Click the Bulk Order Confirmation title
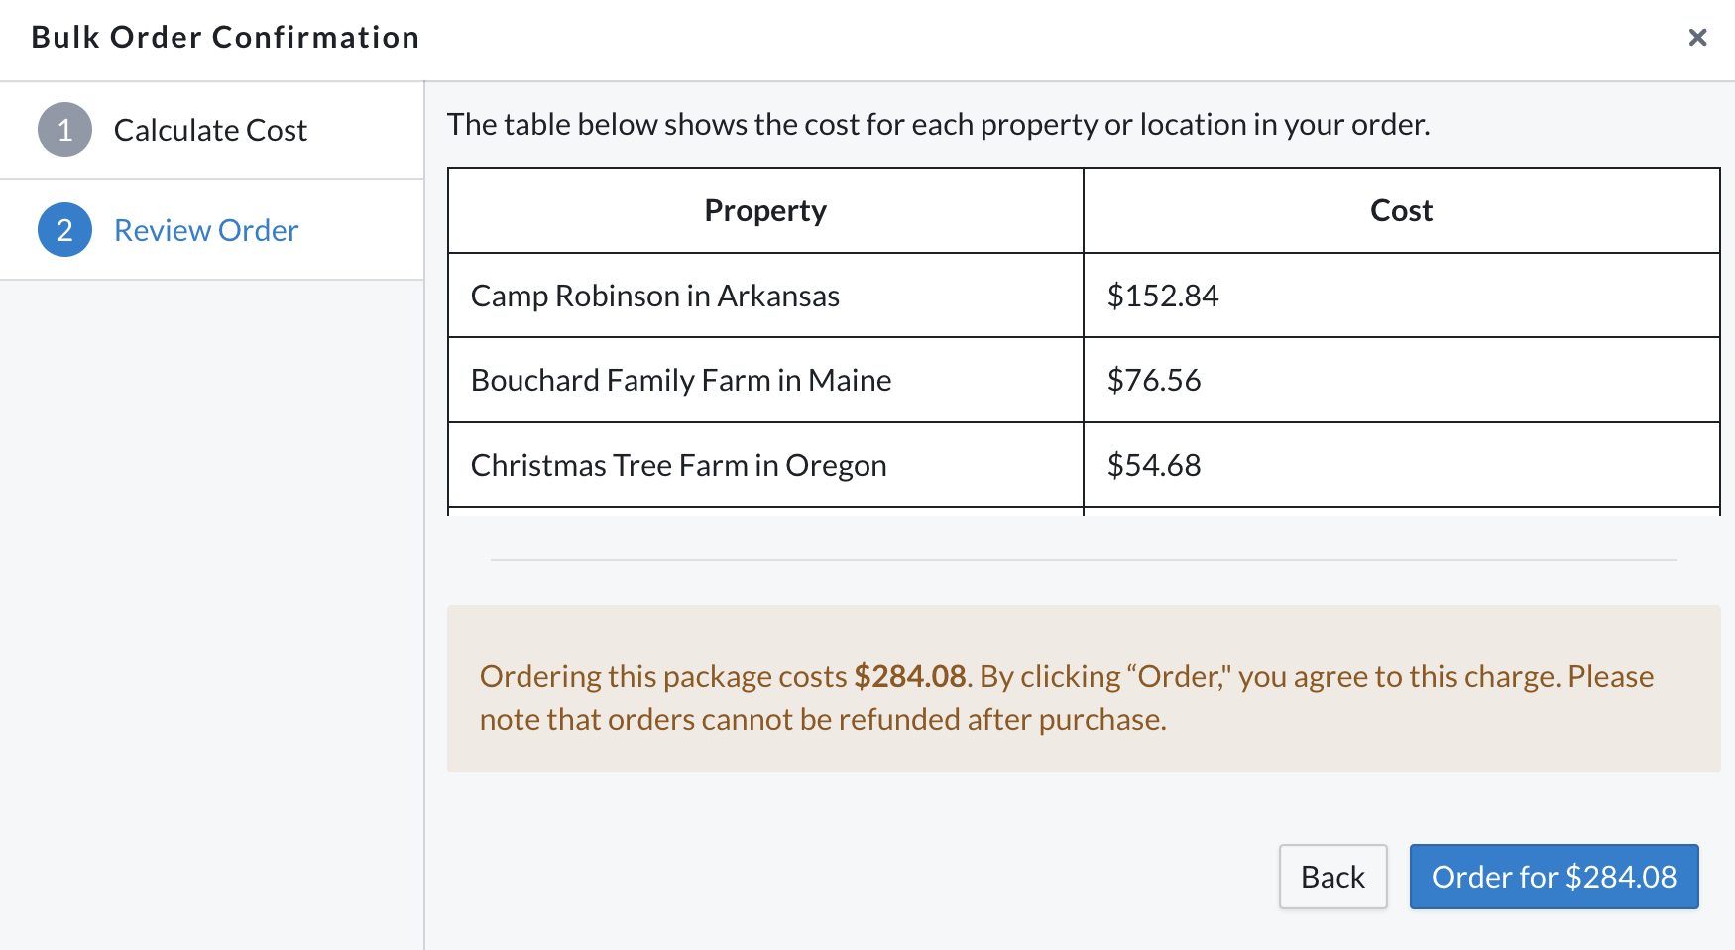This screenshot has height=950, width=1735. click(x=225, y=37)
